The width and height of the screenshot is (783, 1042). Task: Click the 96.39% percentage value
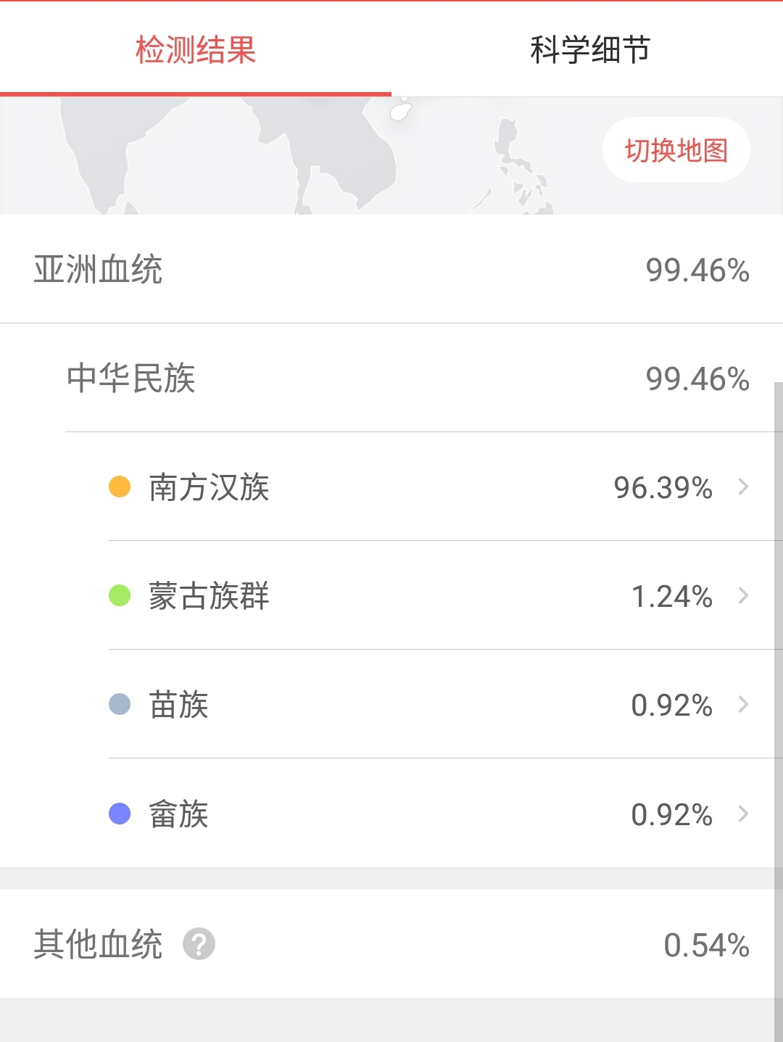(x=663, y=487)
